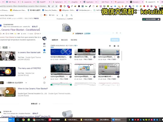Open the 独立站Home 页面 recording thumbnail
Image resolution: width=163 pixels, height=122 pixels.
click(85, 52)
